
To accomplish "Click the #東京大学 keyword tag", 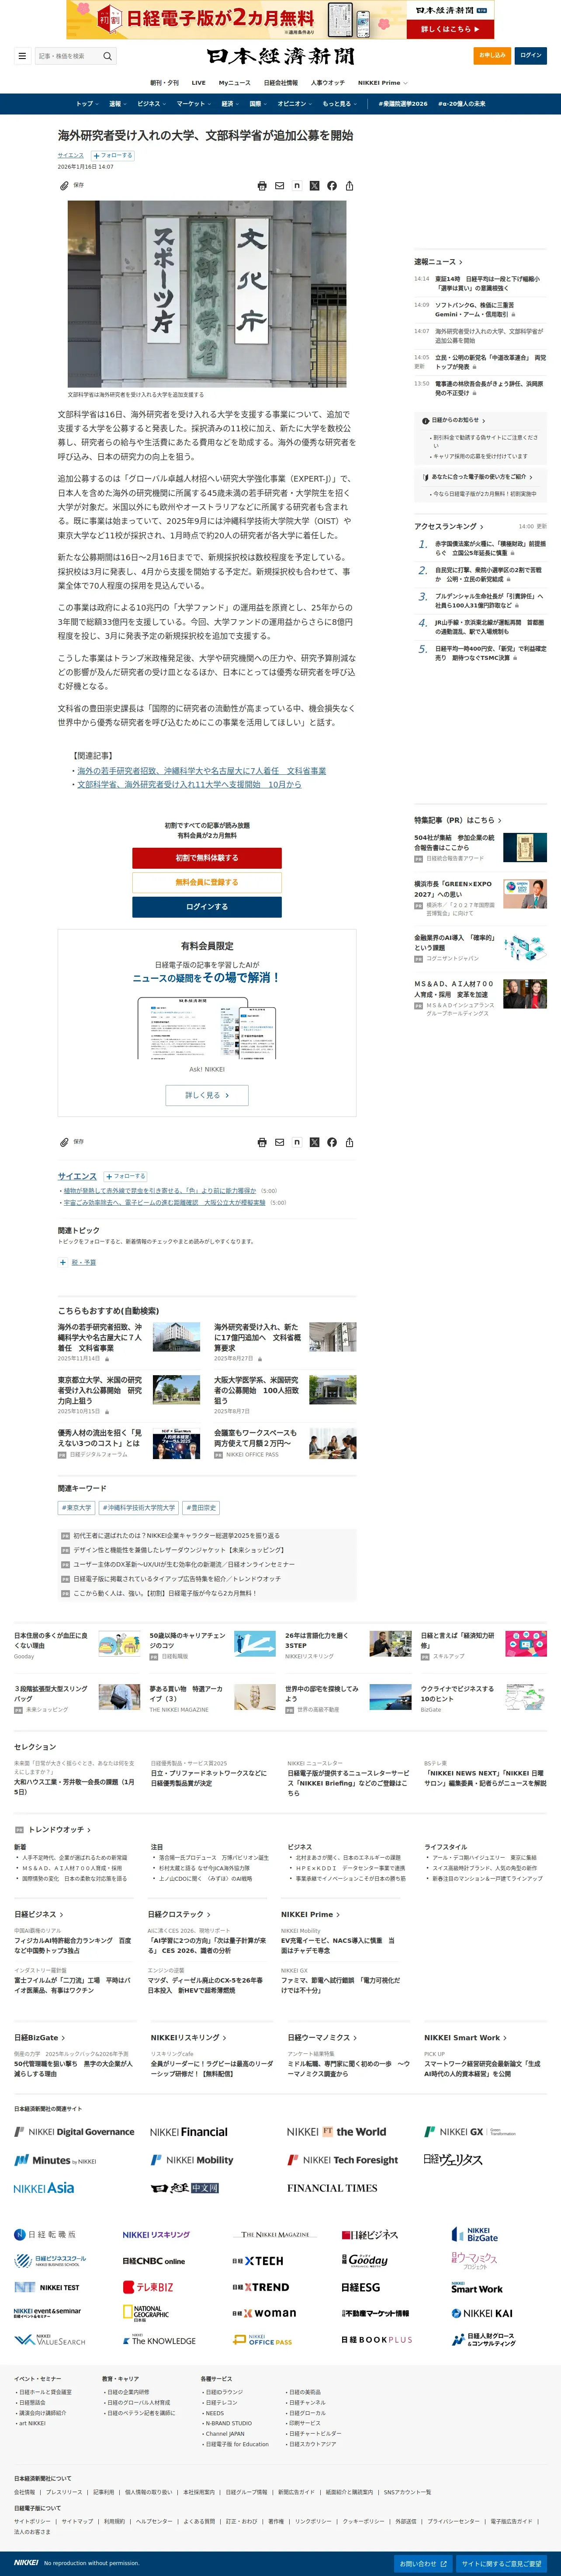I will (x=76, y=1507).
